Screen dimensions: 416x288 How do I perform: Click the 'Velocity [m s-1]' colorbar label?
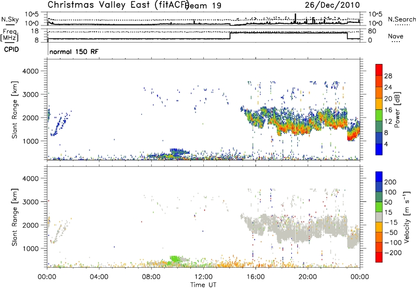407,217
